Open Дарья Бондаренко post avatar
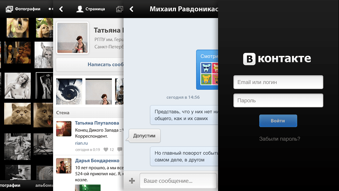339x191 pixels. 64,166
